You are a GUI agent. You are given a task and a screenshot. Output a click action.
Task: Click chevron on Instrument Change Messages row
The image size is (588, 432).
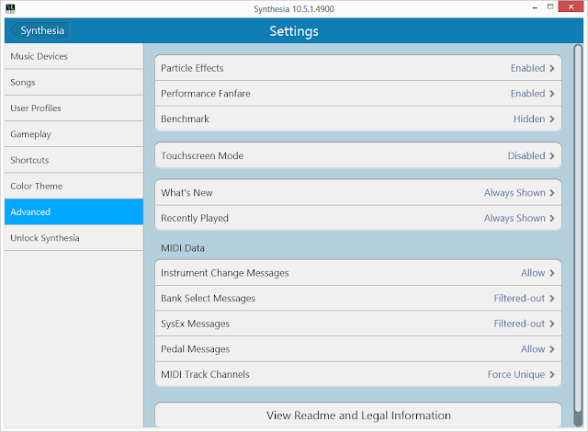pos(552,273)
